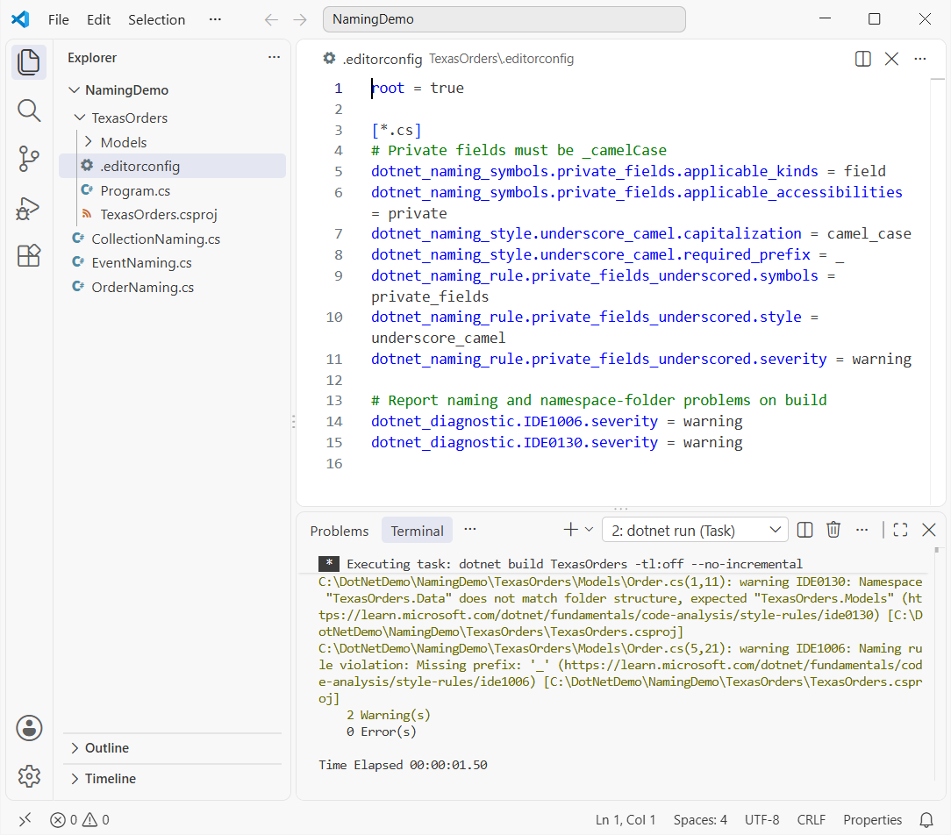Switch to the Problems tab
The height and width of the screenshot is (835, 951).
(339, 531)
